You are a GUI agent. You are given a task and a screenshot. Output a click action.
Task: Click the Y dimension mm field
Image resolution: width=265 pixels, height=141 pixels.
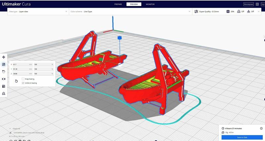(x=22, y=69)
